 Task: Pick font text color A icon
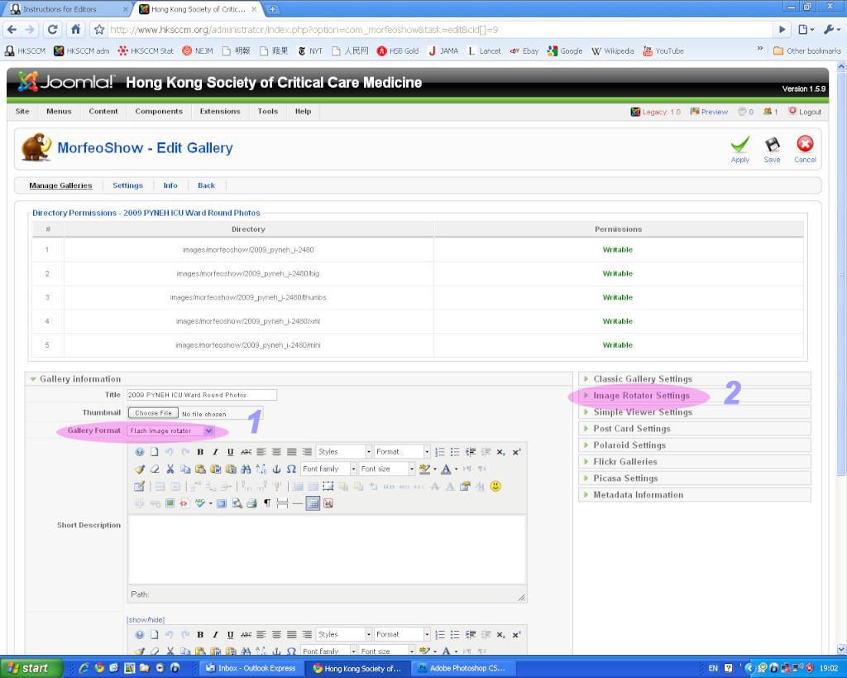[446, 469]
